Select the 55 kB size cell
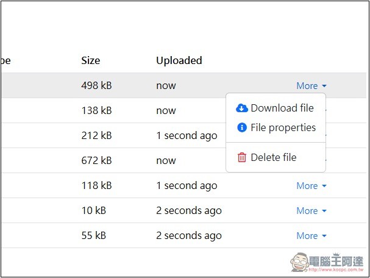This screenshot has width=370, height=278. pos(94,235)
